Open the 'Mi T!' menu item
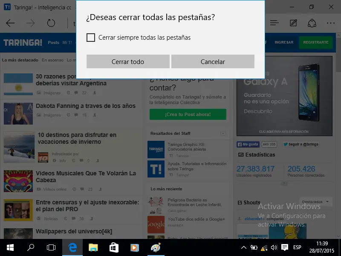This screenshot has height=256, width=341. coord(67,42)
